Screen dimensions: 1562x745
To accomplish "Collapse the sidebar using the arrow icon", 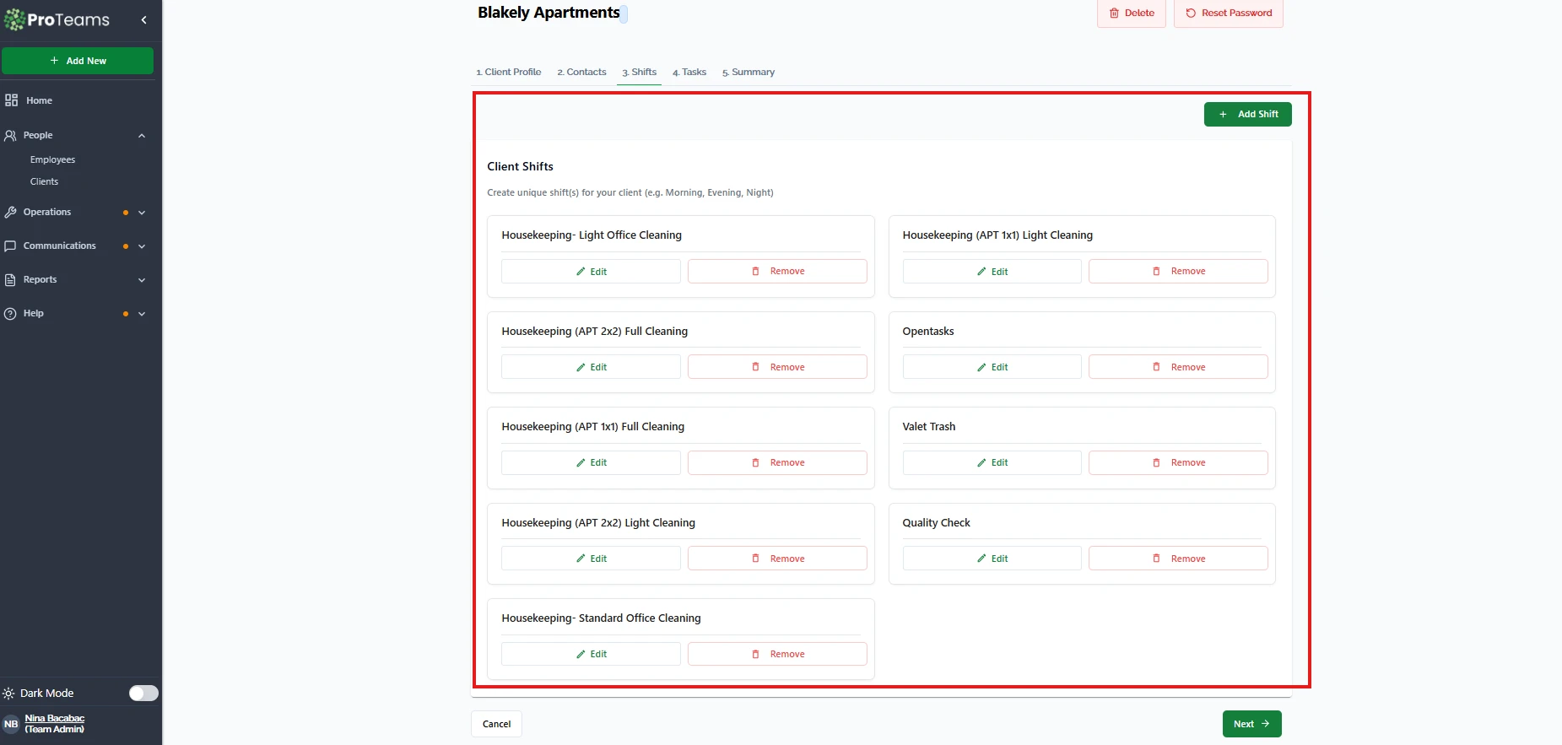I will coord(143,19).
